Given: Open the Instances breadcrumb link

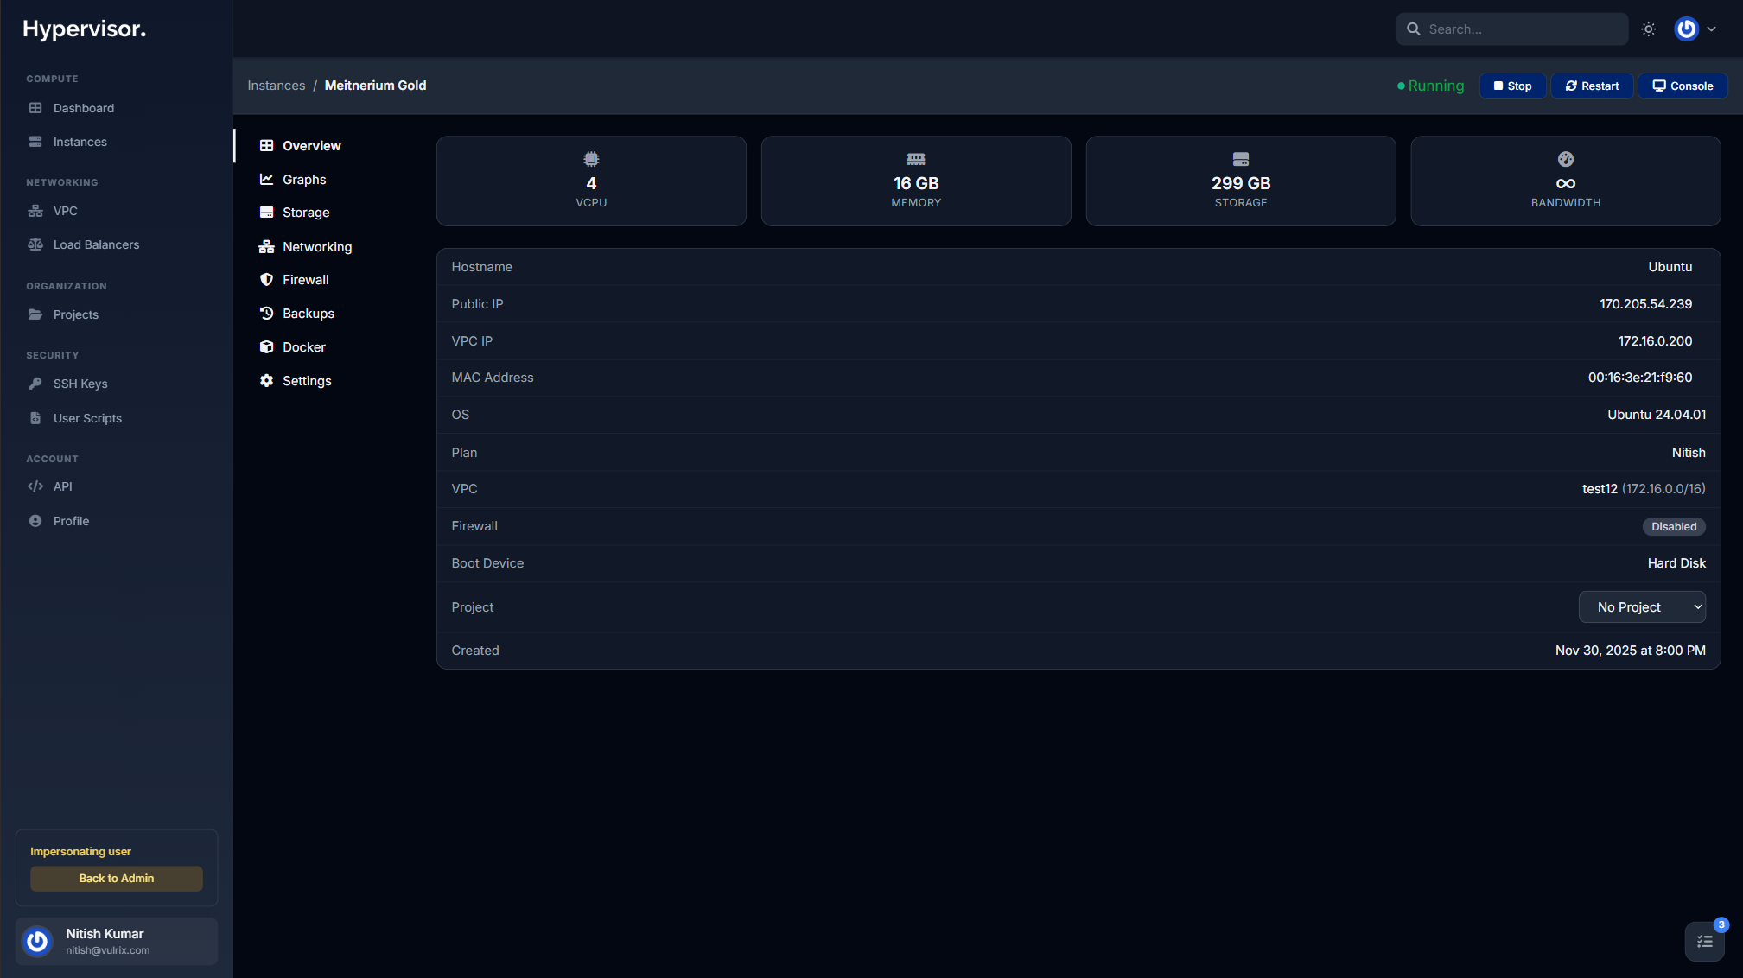Looking at the screenshot, I should (277, 85).
